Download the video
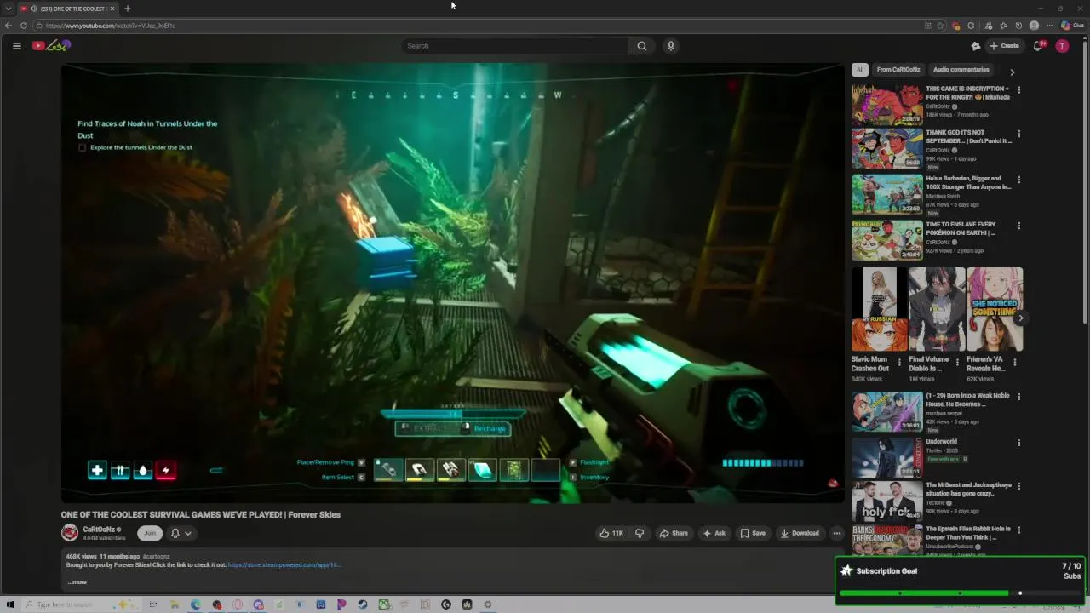1090x613 pixels. (x=800, y=533)
